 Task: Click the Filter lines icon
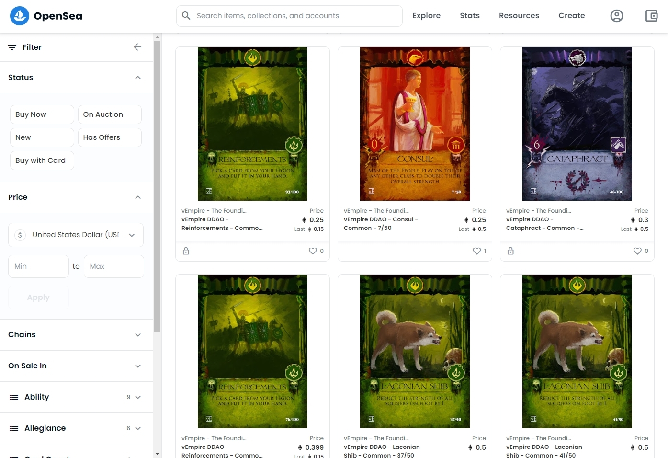[x=12, y=47]
